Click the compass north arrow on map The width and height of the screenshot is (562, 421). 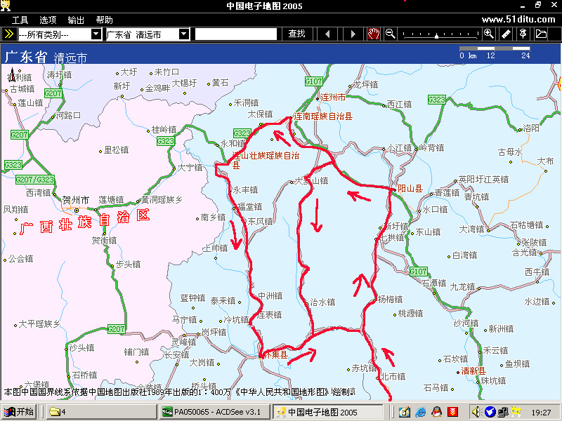point(12,74)
